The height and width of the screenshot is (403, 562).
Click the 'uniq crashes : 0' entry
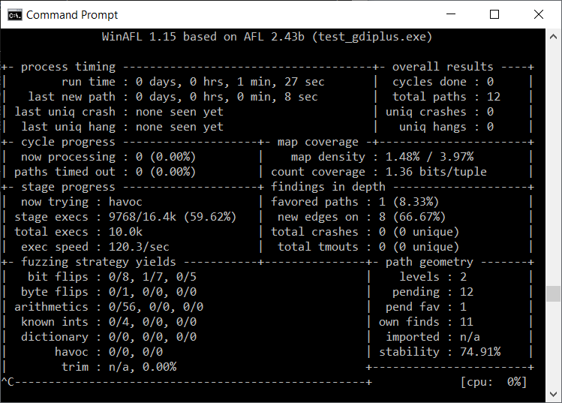click(440, 112)
